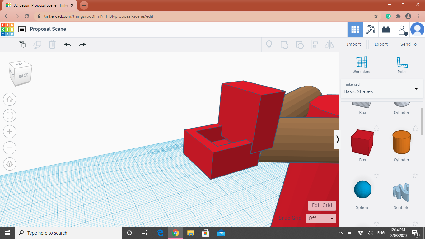Switch to orthographic view icon
The width and height of the screenshot is (425, 239).
[x=10, y=164]
